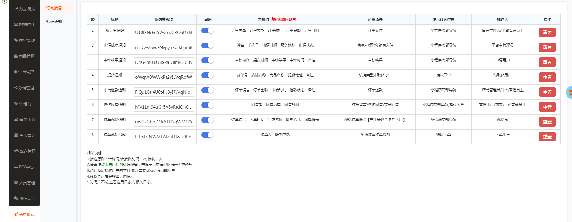The height and width of the screenshot is (222, 572).
Task: Select the 订阅消息 tab
Action: click(54, 8)
